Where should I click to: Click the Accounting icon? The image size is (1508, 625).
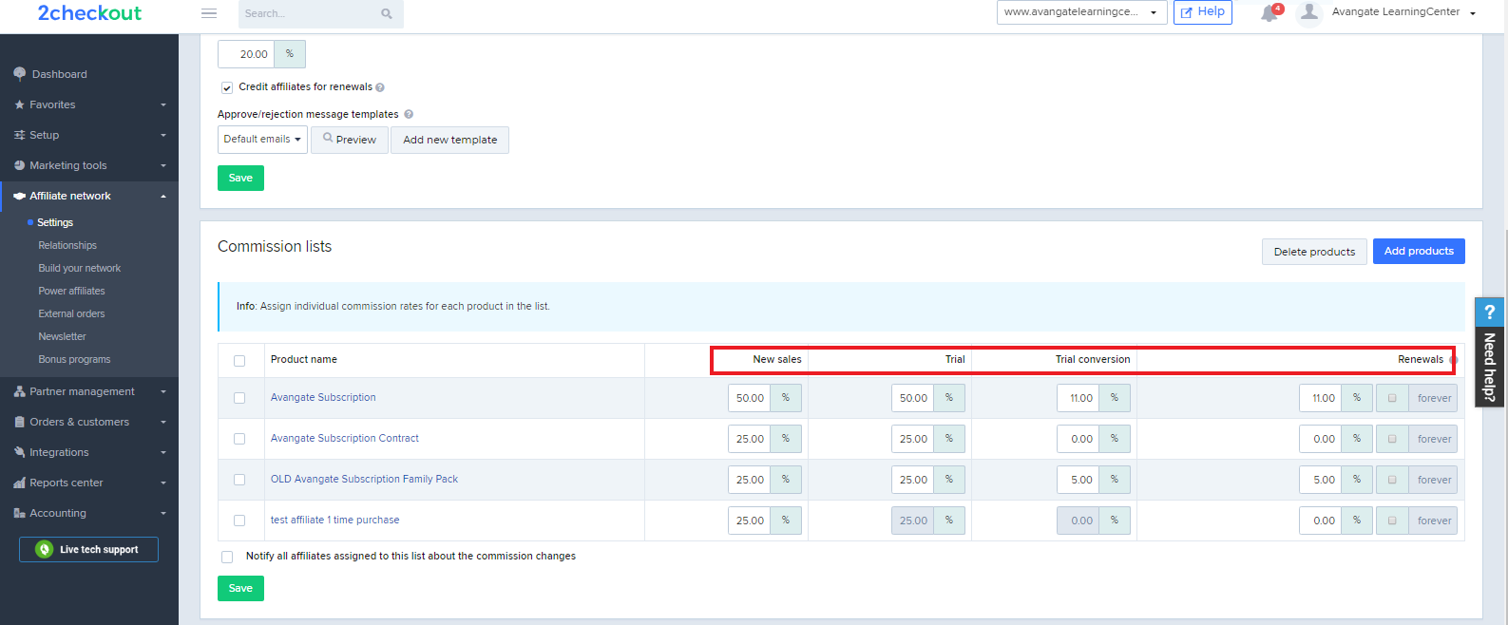pos(20,513)
